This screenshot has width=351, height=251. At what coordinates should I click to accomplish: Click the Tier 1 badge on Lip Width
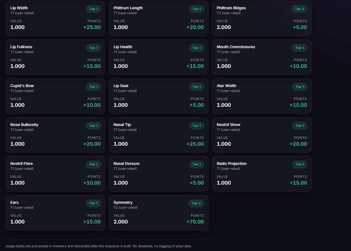click(x=93, y=9)
